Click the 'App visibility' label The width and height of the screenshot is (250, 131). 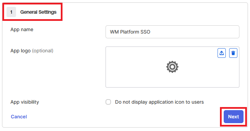25,102
